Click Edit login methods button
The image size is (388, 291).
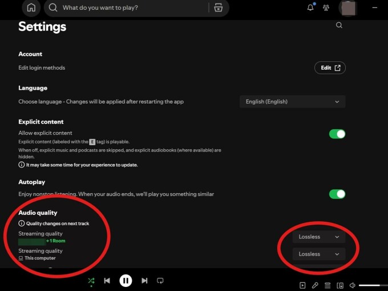coord(330,68)
